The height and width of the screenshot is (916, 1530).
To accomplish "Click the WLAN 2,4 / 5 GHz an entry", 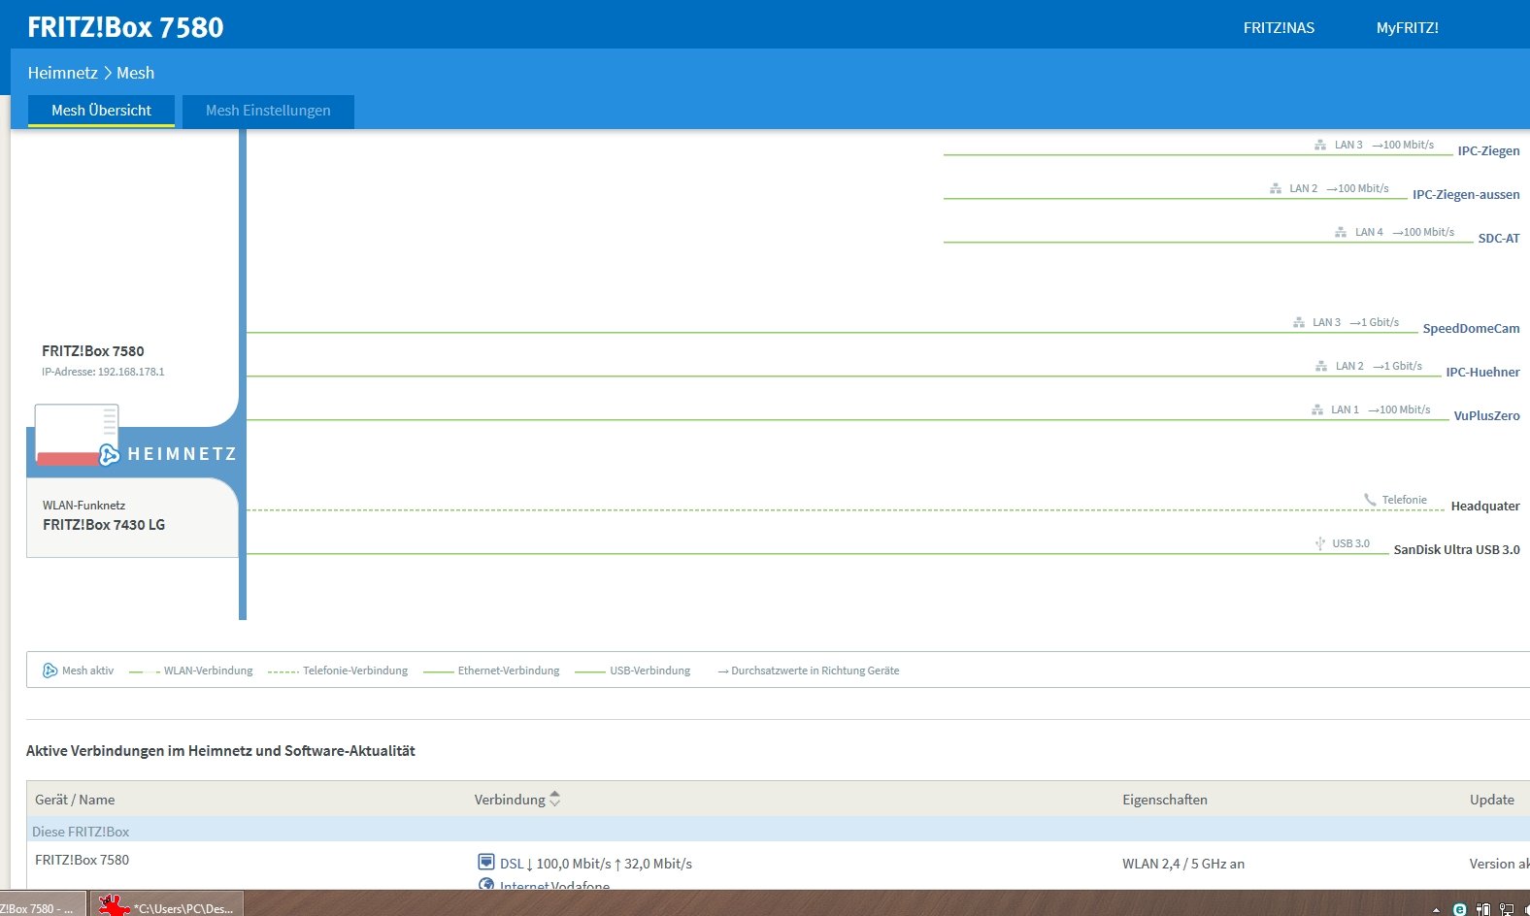I will [1183, 864].
